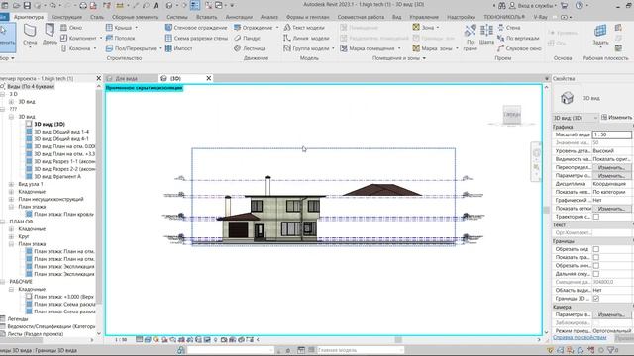The height and width of the screenshot is (356, 634).
Task: Click the Масштаб вида 1 : 50 field
Action: coord(612,134)
